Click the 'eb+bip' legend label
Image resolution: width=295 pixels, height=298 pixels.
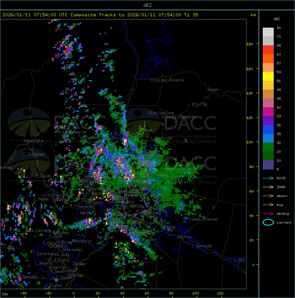[283, 214]
